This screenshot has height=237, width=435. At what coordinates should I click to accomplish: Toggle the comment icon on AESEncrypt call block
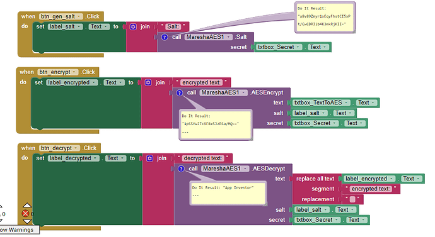tap(180, 92)
